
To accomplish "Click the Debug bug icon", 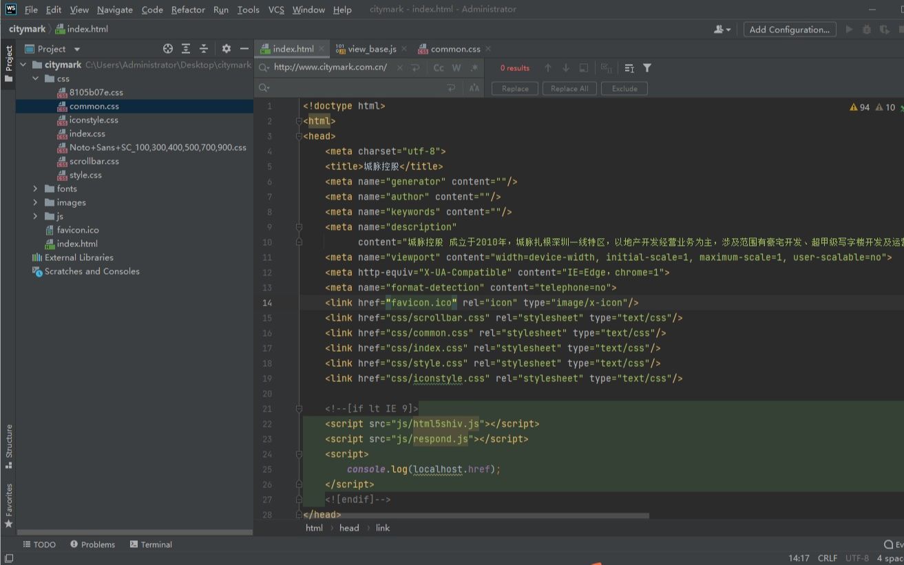I will (x=867, y=30).
